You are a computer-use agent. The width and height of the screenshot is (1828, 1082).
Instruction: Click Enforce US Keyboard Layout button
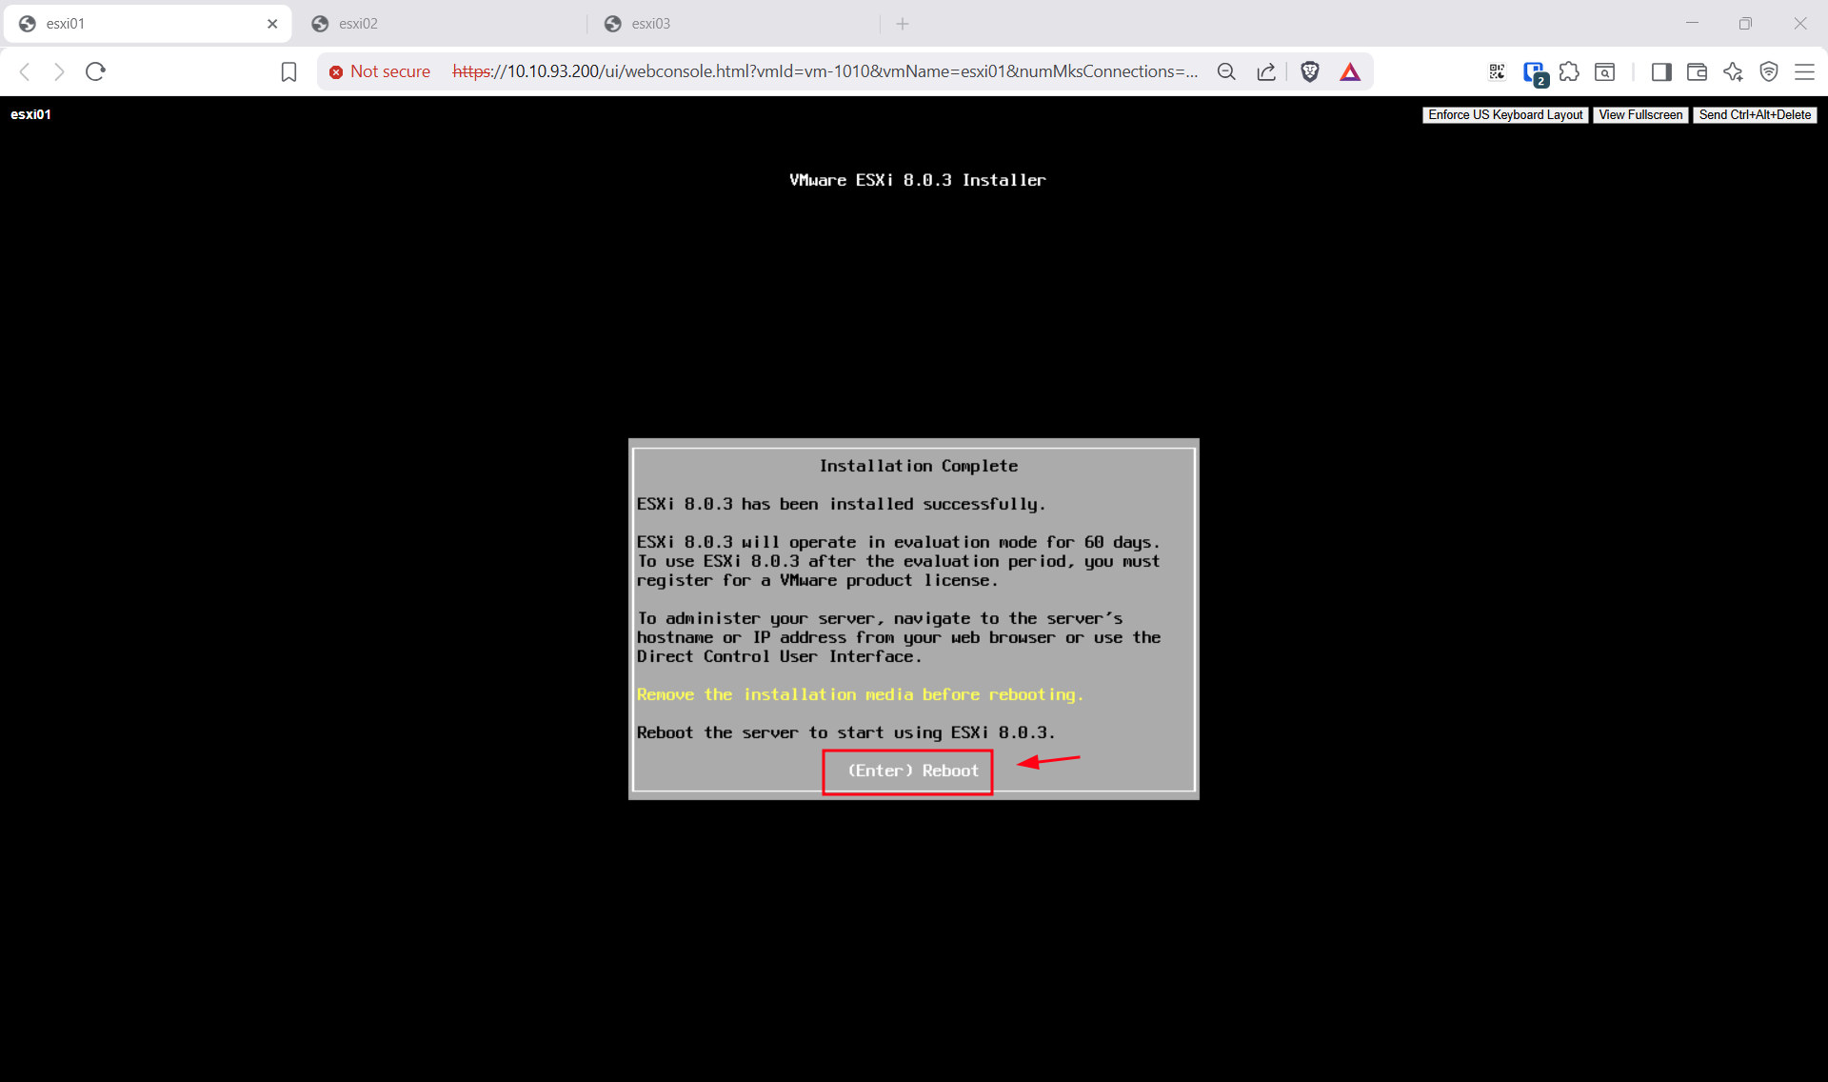pyautogui.click(x=1505, y=115)
